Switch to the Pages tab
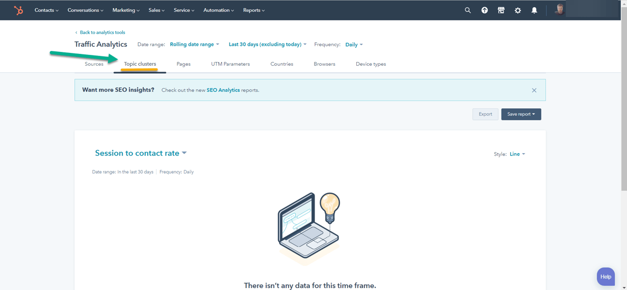 [x=184, y=64]
